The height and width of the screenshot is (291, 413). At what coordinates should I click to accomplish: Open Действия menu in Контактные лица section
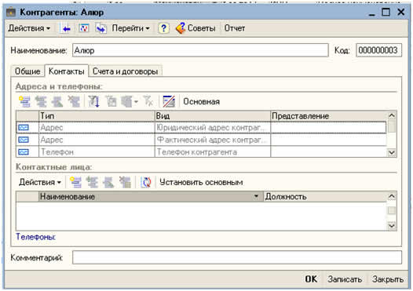tap(40, 182)
